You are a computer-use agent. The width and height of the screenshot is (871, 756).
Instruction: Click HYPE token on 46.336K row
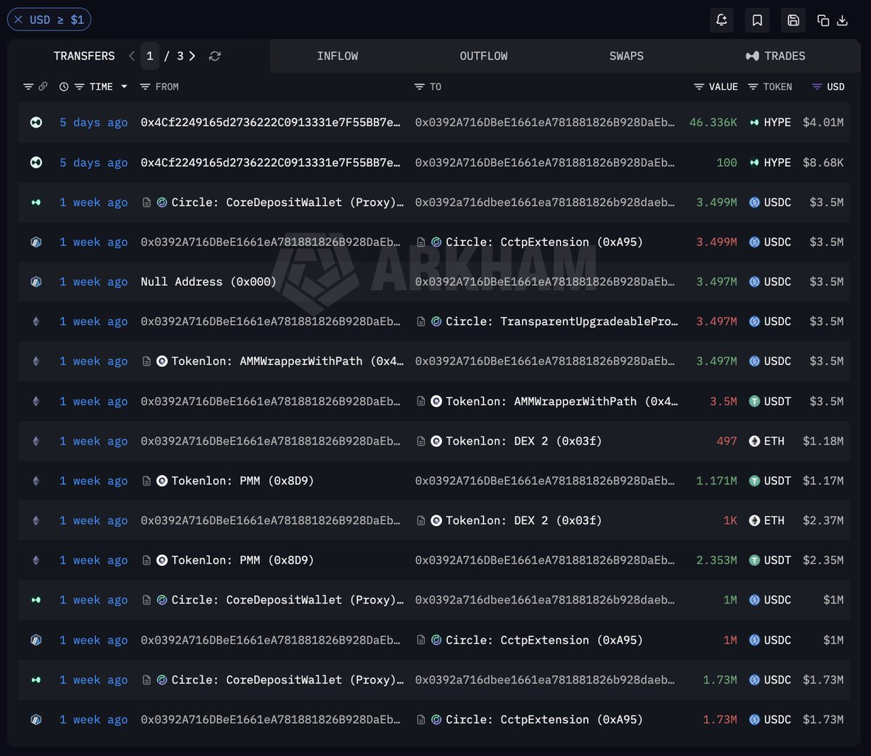click(x=770, y=123)
